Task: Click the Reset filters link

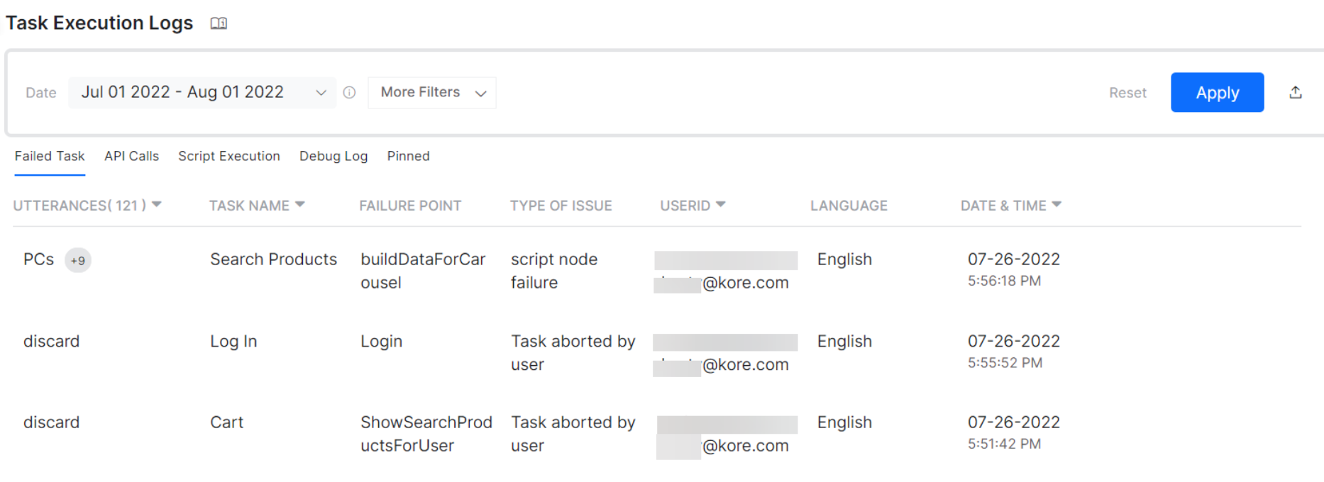Action: click(1127, 93)
